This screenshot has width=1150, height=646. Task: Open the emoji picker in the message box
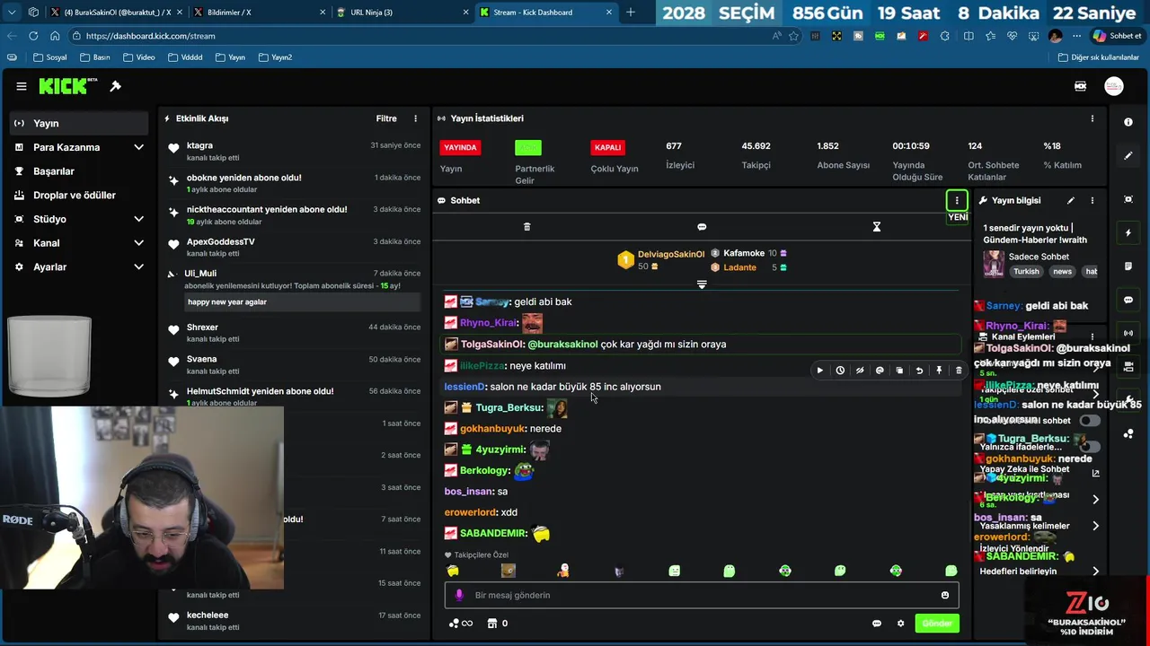tap(944, 595)
